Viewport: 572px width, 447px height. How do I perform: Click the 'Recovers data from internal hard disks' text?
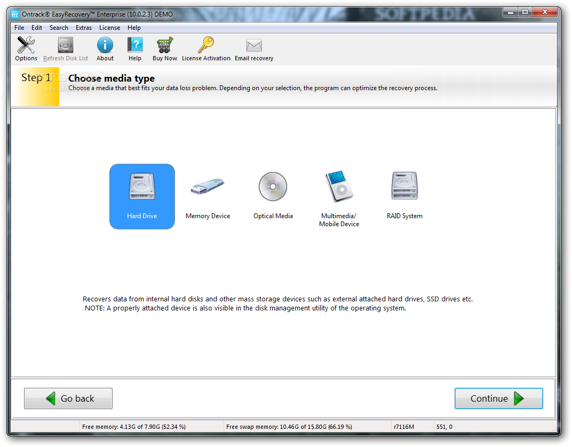pyautogui.click(x=277, y=299)
